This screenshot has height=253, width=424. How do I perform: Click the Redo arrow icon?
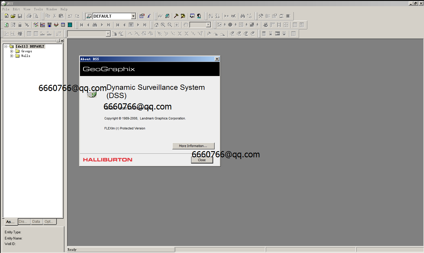click(77, 16)
